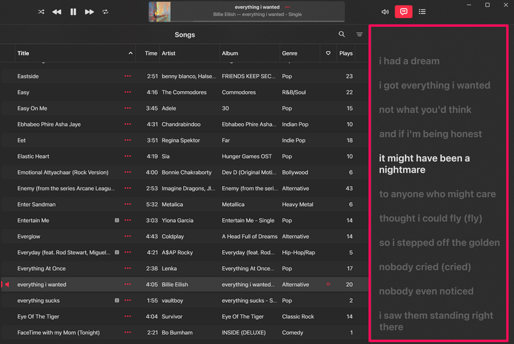Toggle shuffle playback mode
The width and height of the screenshot is (514, 344).
[x=41, y=12]
